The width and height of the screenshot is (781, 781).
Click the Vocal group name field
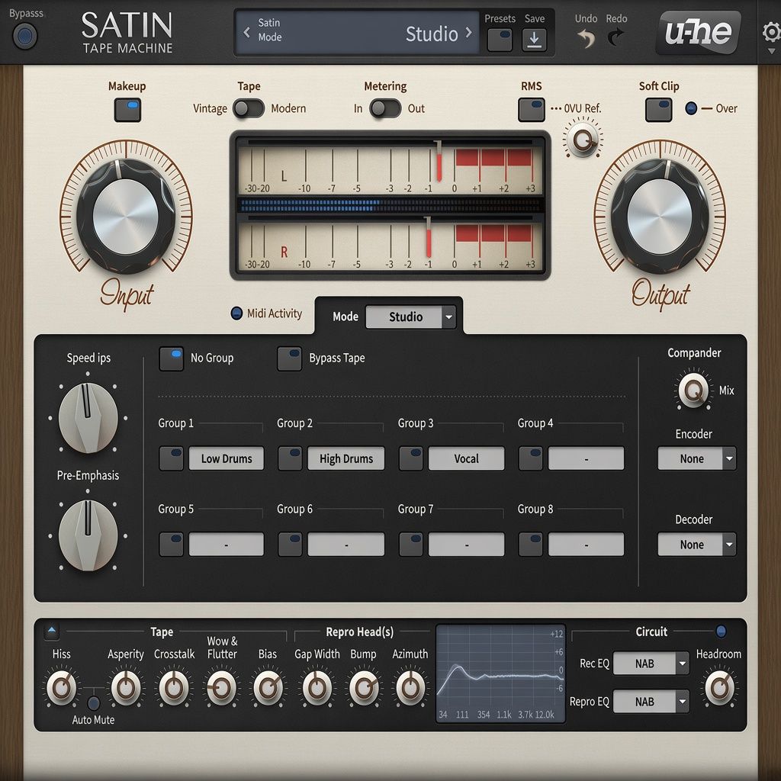pyautogui.click(x=466, y=458)
